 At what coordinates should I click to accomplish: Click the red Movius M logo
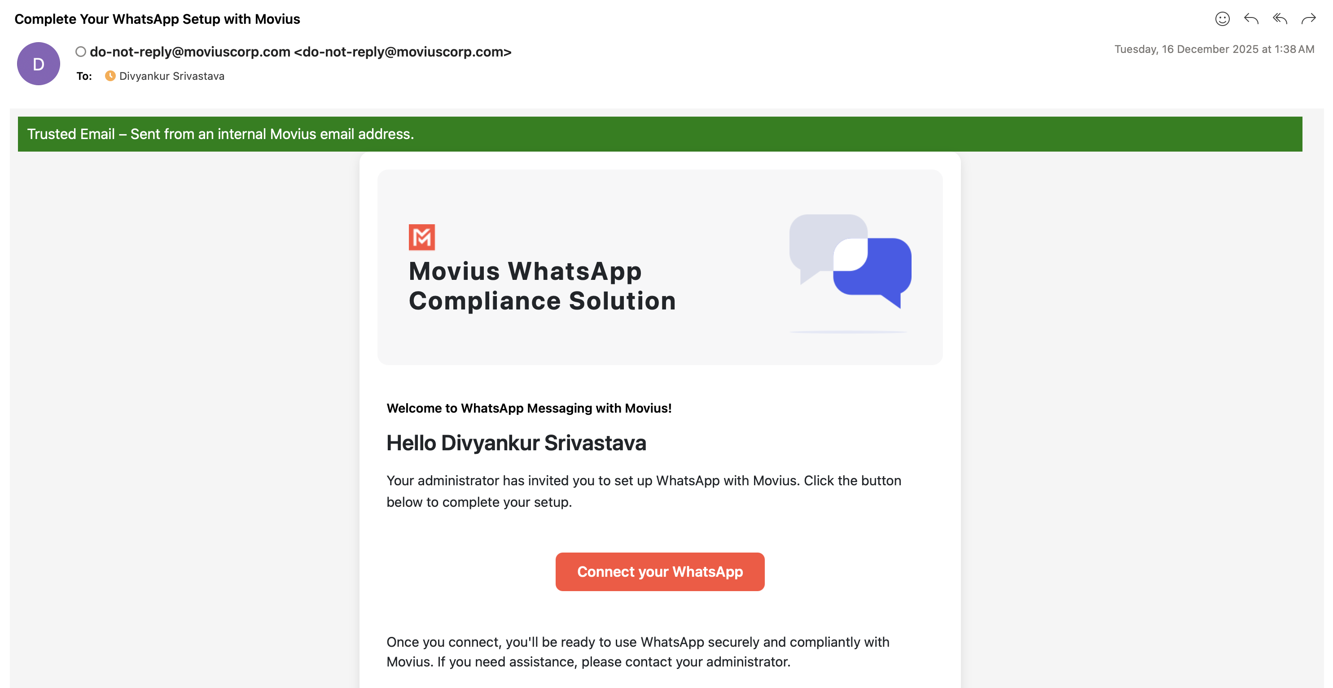tap(422, 237)
